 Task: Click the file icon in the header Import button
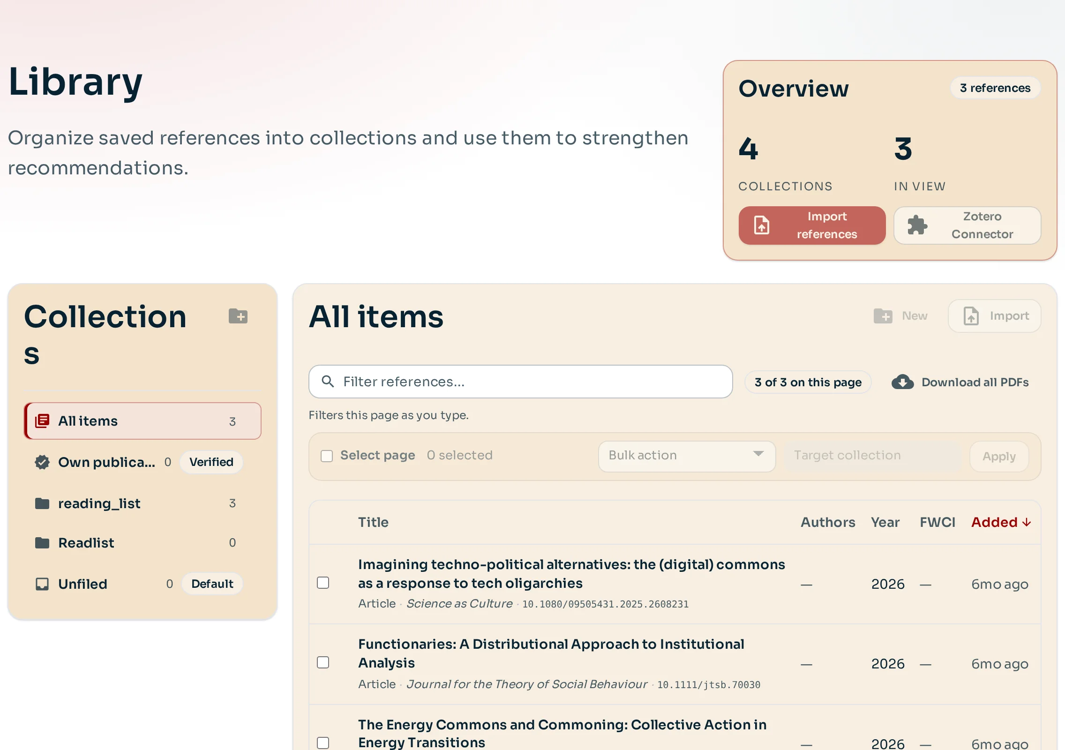[x=971, y=316]
